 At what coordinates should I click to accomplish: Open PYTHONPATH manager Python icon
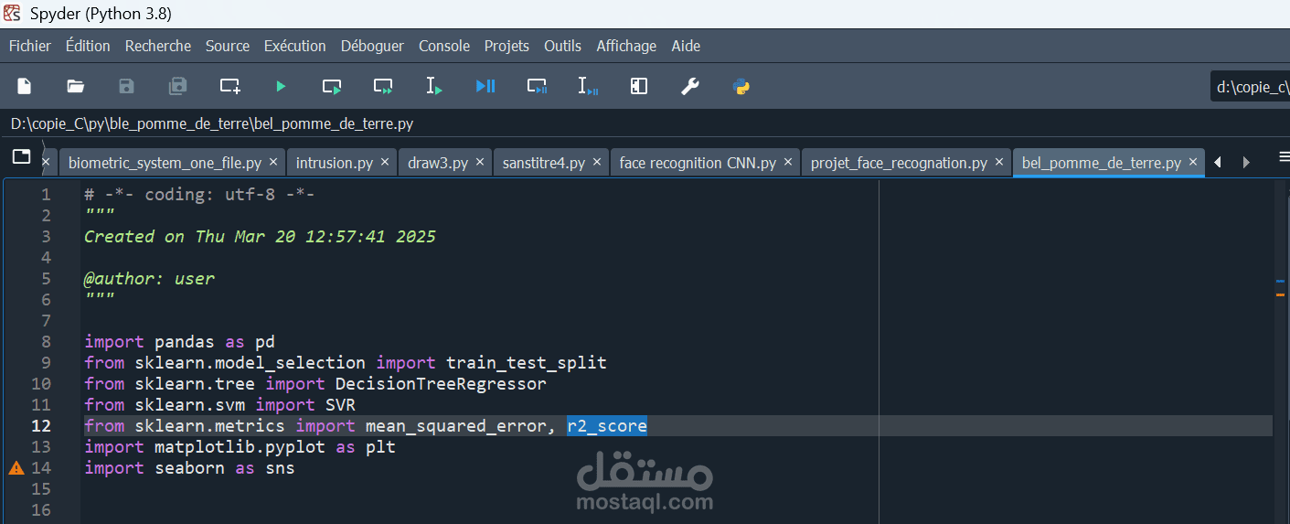[741, 86]
